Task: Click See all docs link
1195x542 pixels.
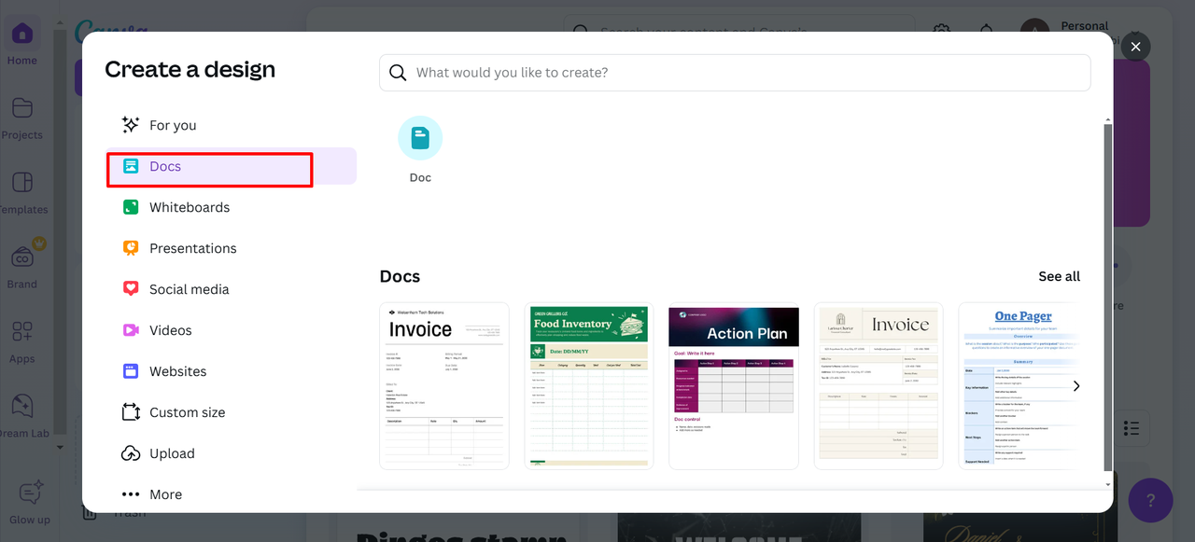Action: point(1059,276)
